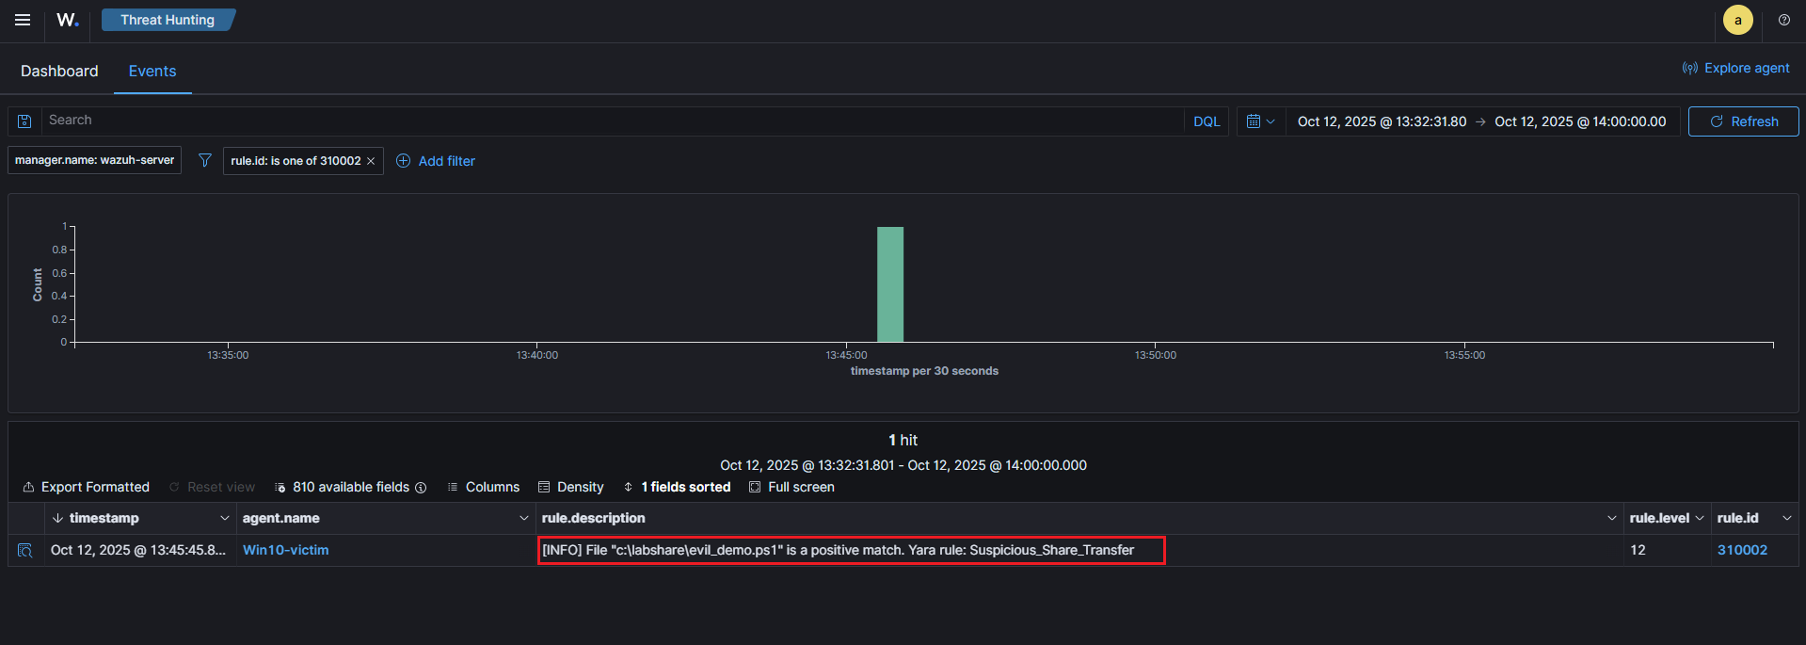Screen dimensions: 1806x645
Task: Toggle Full screen mode for table
Action: (x=791, y=487)
